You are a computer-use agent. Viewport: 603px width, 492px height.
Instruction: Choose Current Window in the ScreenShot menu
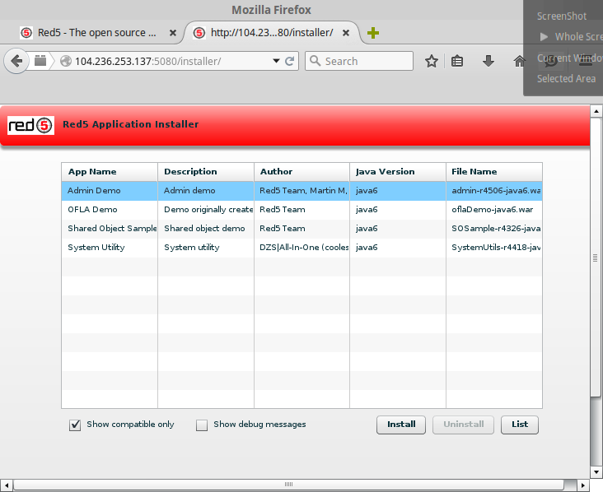570,58
